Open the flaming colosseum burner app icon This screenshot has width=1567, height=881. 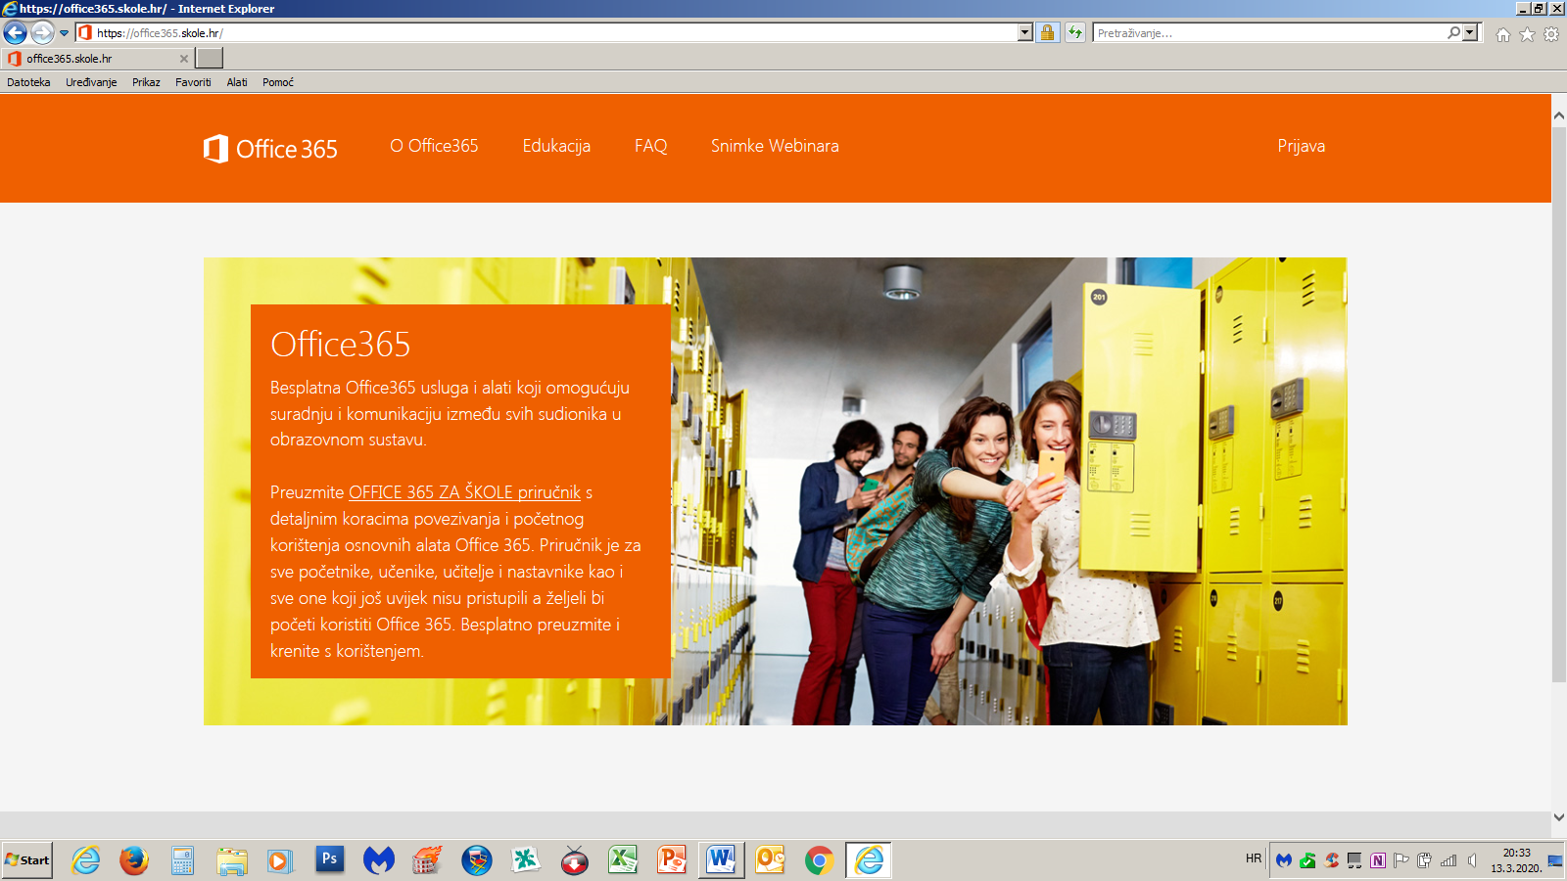(427, 860)
